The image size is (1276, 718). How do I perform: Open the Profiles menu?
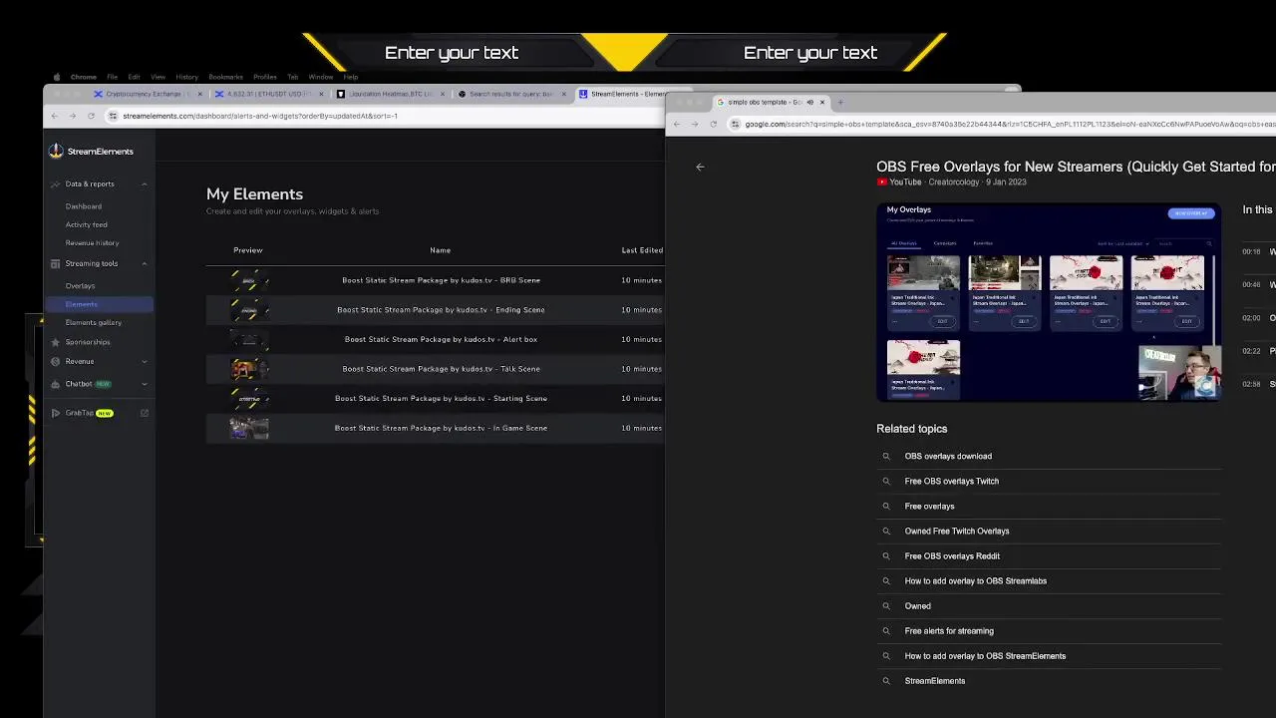[265, 77]
